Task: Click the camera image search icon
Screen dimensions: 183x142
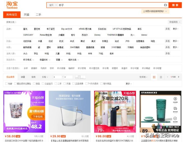Action: coord(165,5)
